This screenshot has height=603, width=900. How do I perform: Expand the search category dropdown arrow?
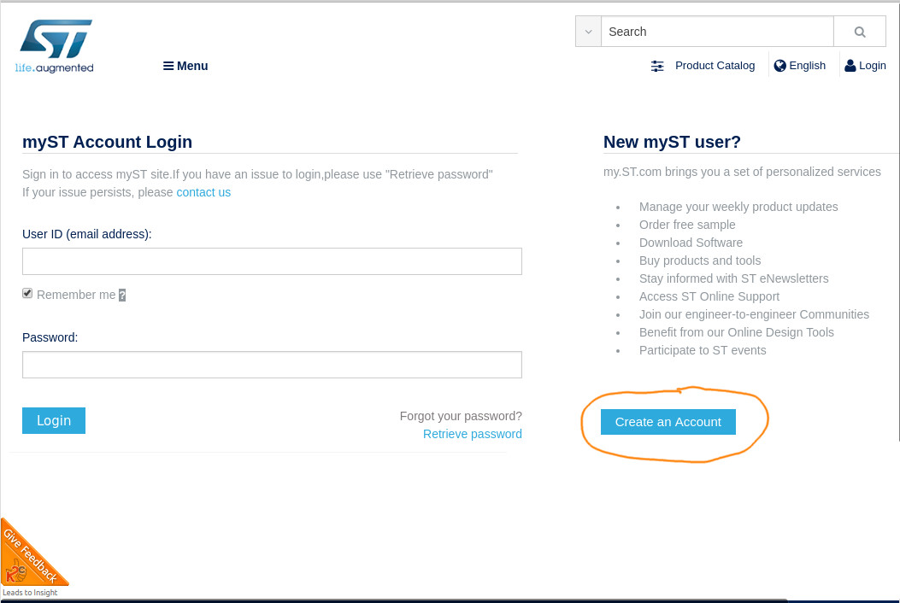pos(588,32)
